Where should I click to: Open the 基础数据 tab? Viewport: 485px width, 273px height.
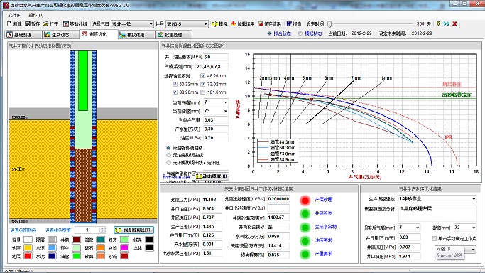tap(23, 35)
